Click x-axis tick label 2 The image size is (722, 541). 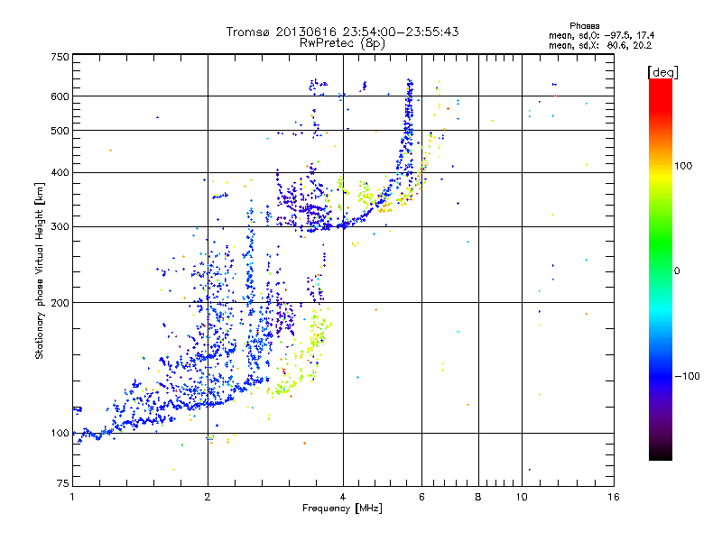click(x=208, y=497)
